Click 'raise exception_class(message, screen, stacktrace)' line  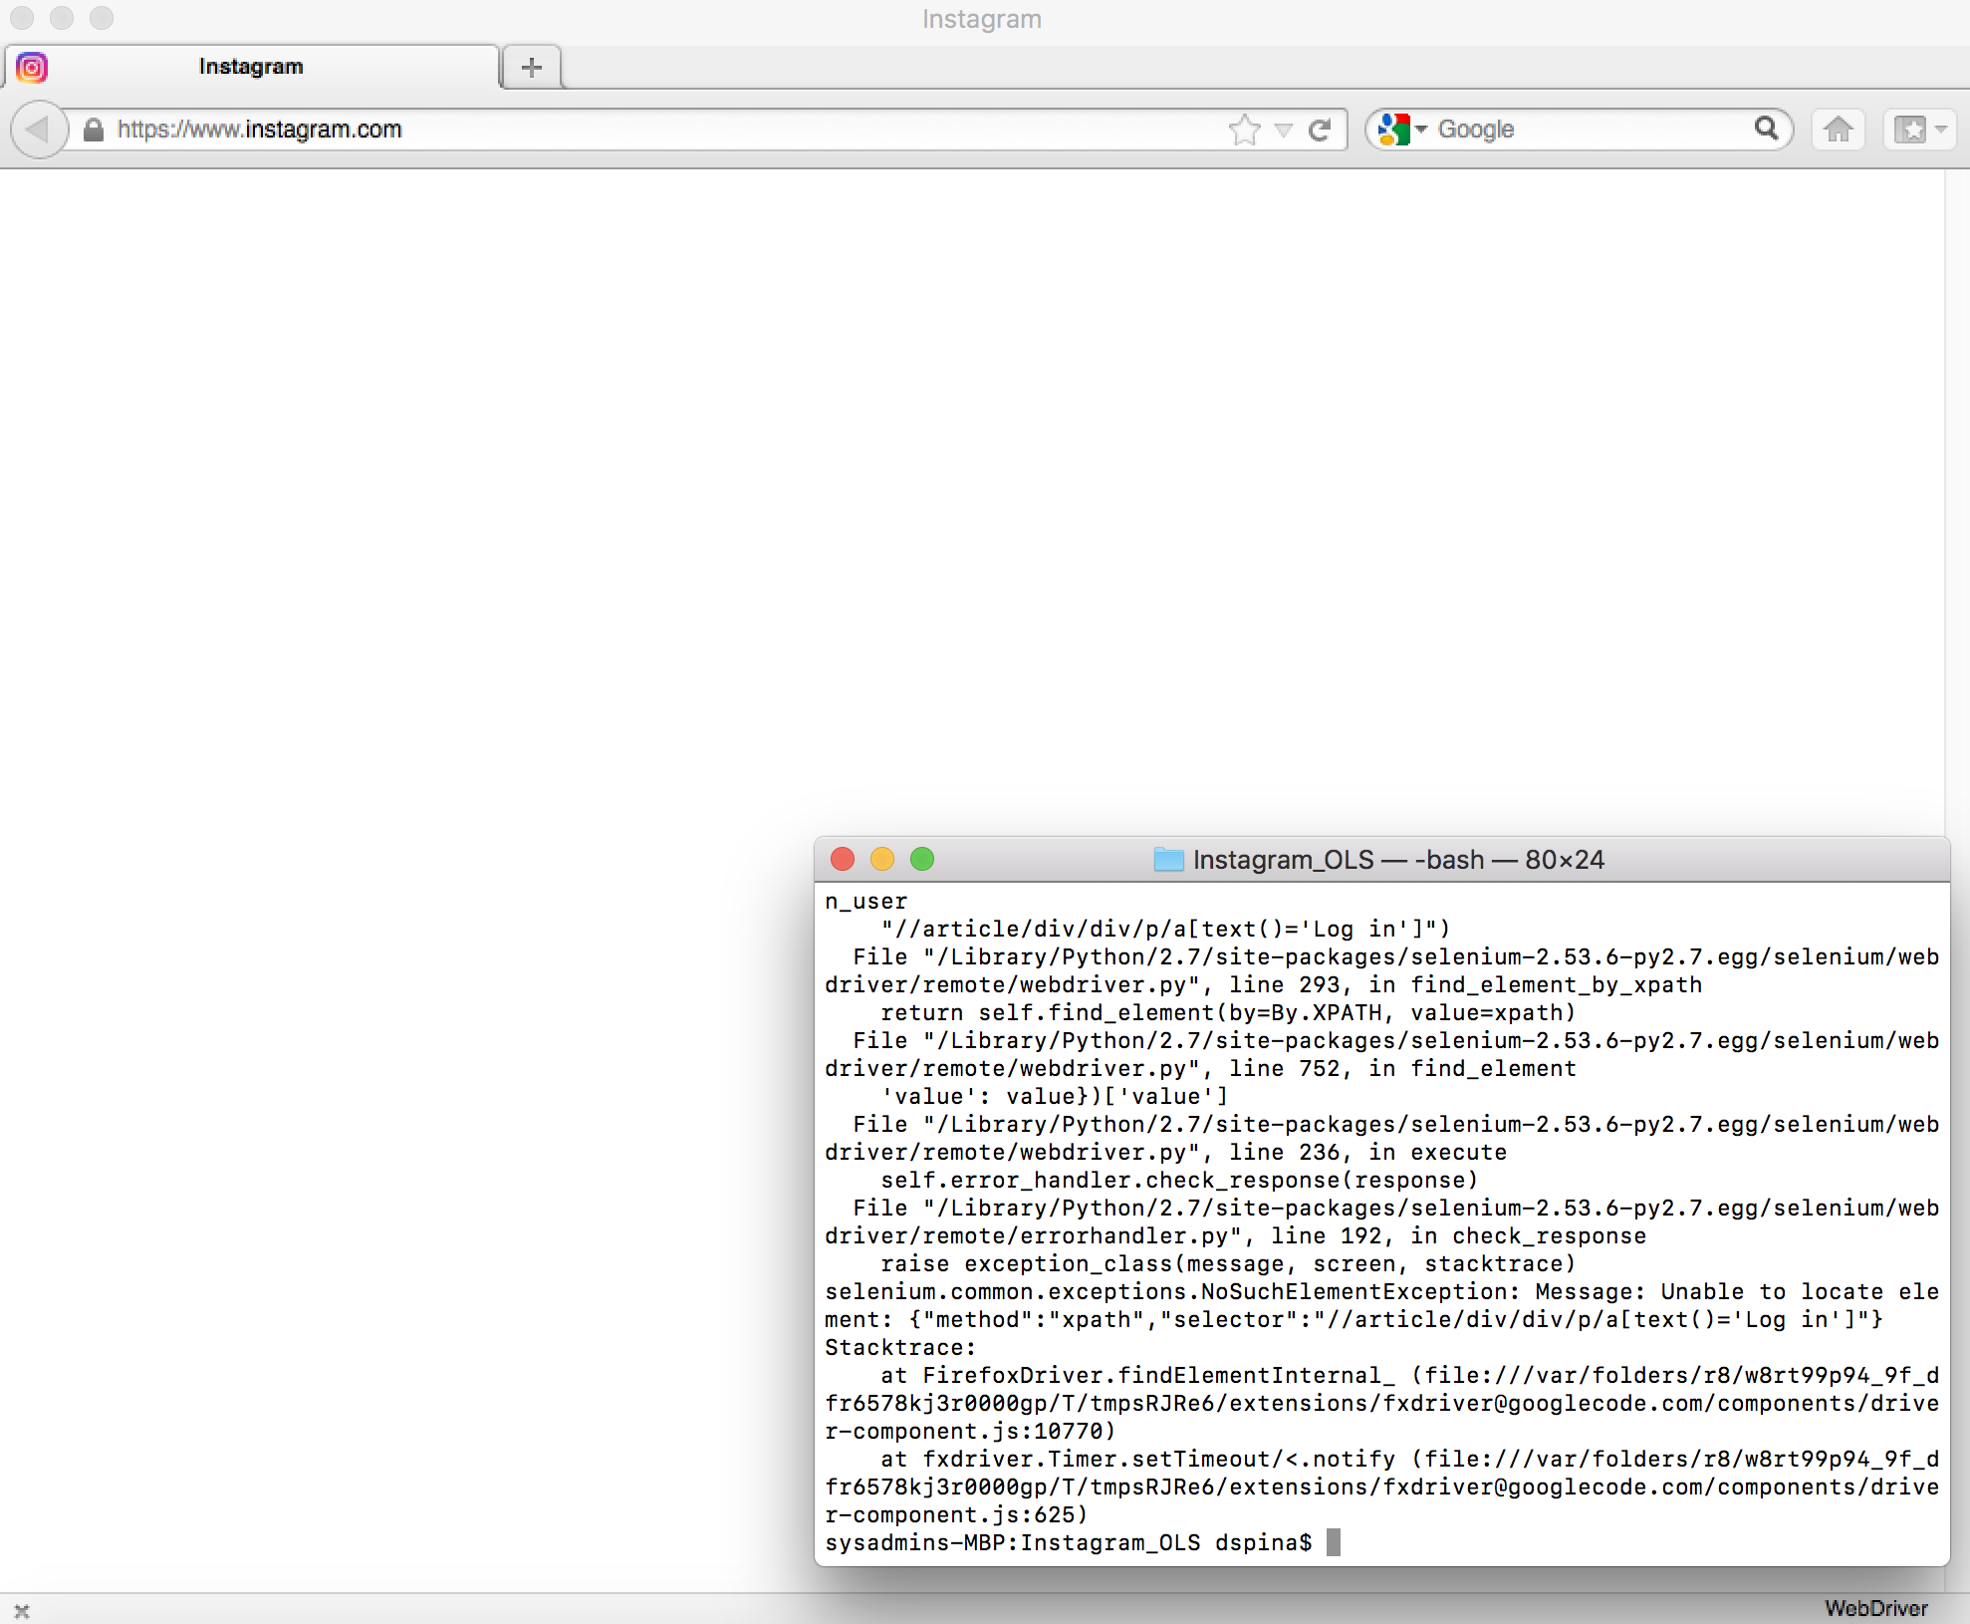(1228, 1264)
